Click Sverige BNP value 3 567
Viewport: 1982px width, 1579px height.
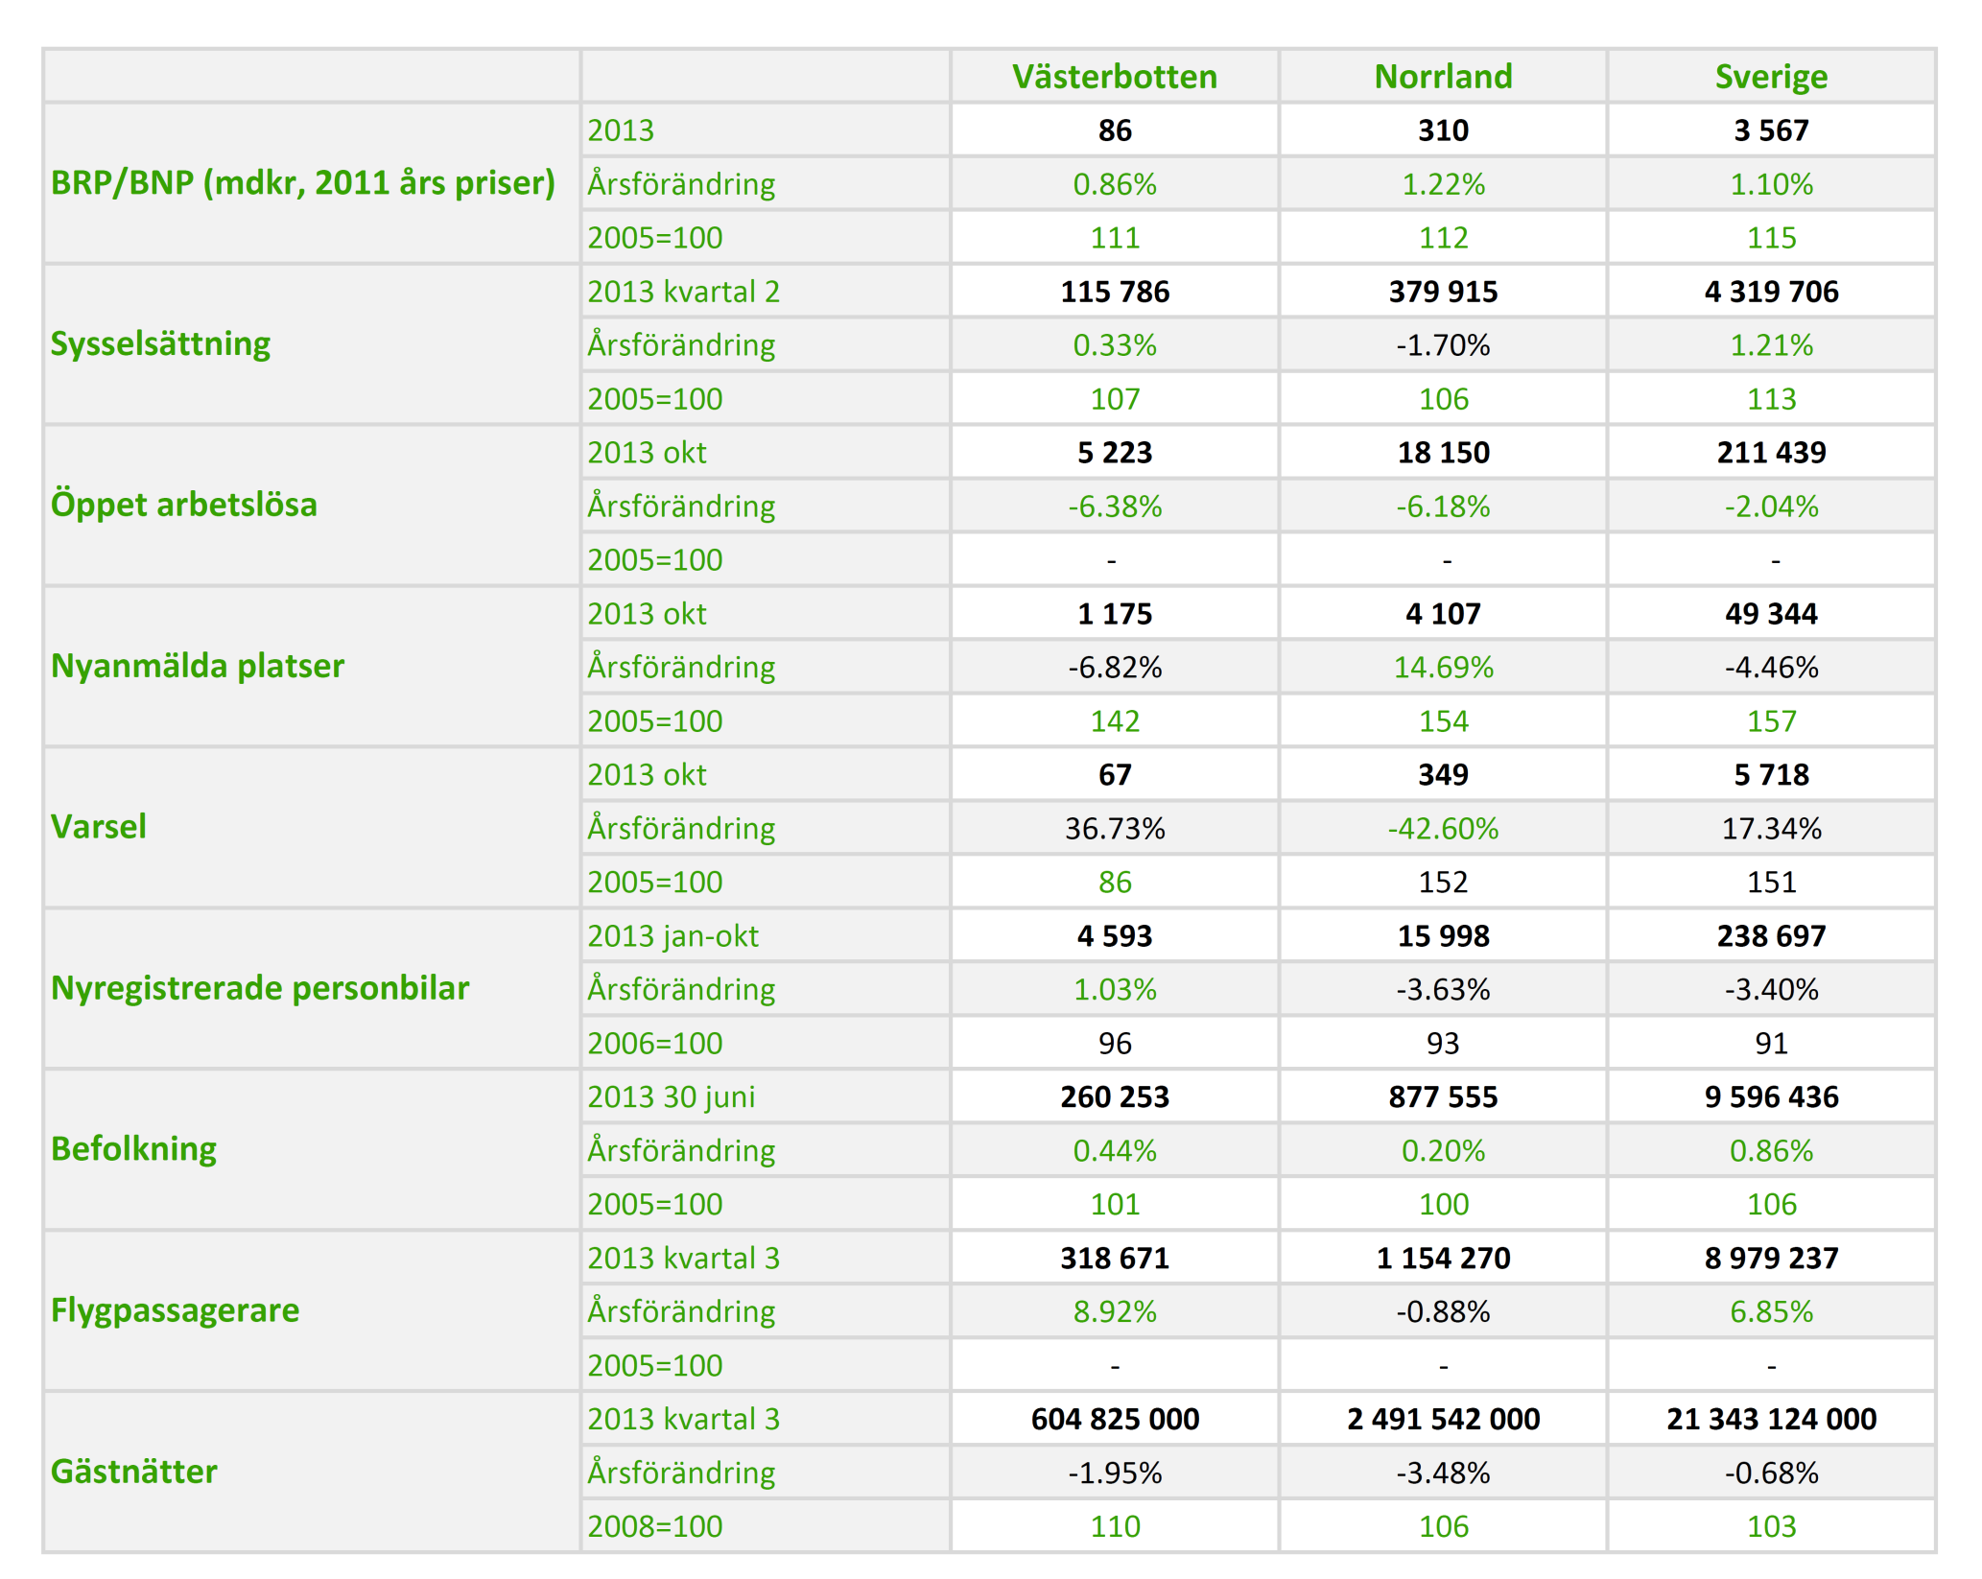tap(1771, 130)
